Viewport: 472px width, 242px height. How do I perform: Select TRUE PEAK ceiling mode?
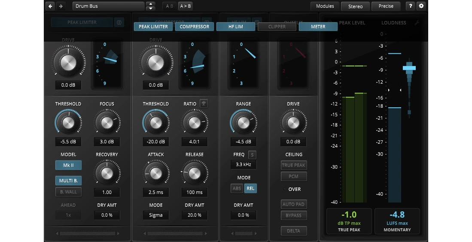click(293, 165)
